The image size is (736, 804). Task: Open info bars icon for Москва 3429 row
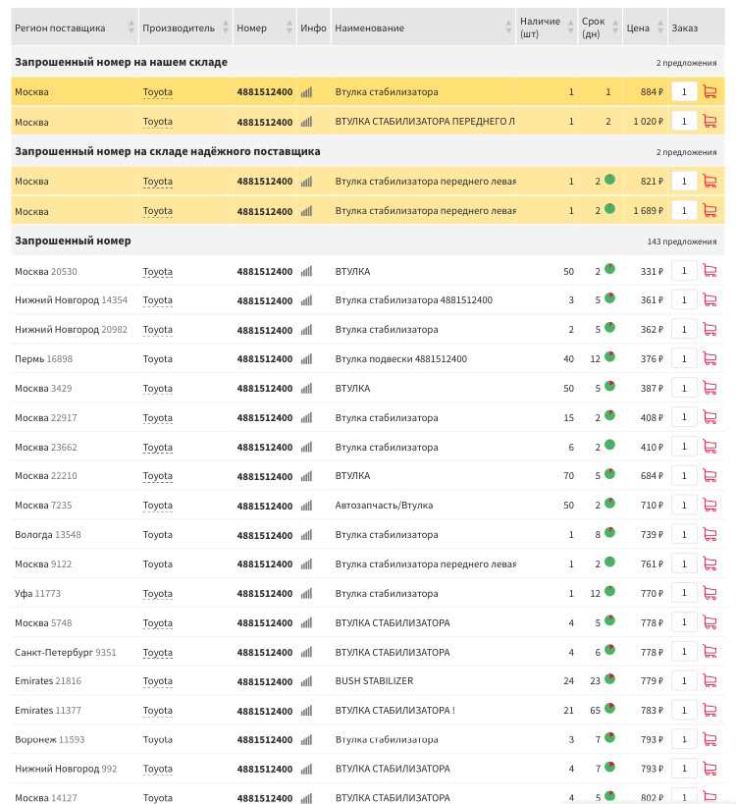tap(306, 389)
